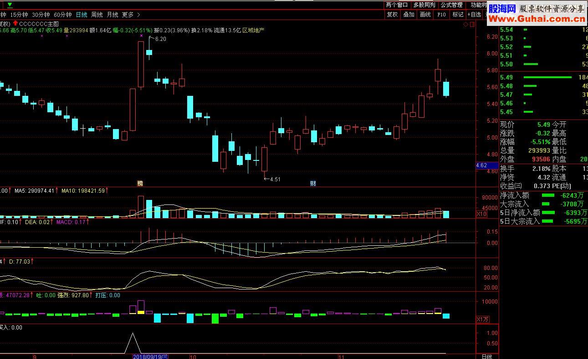Open F10 company info
This screenshot has height=359, width=588.
(x=441, y=15)
